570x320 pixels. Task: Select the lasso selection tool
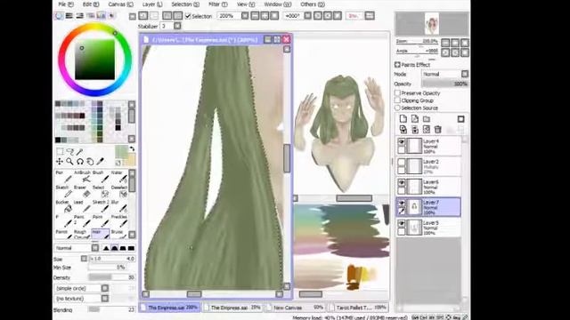[x=70, y=152]
